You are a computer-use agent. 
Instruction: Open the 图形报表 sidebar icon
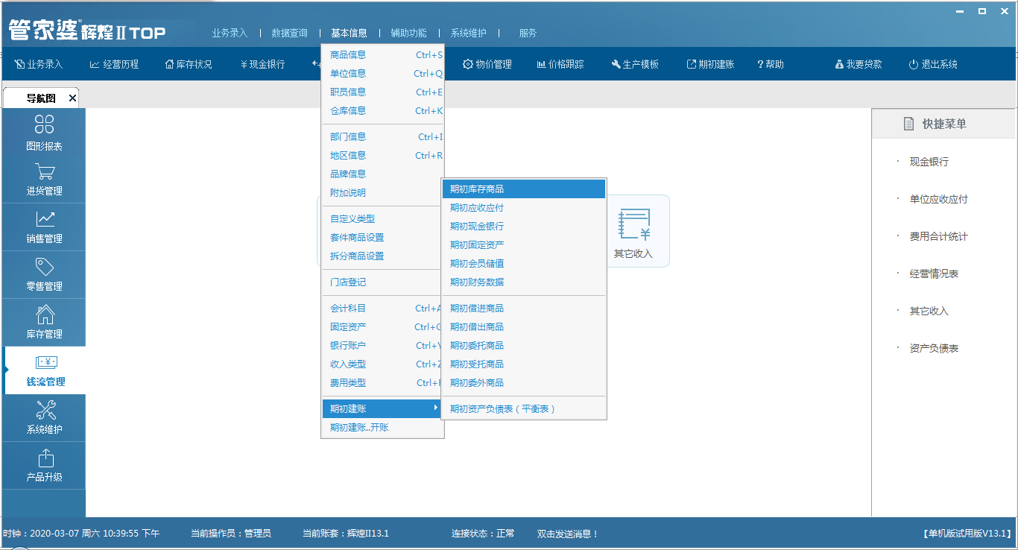44,124
